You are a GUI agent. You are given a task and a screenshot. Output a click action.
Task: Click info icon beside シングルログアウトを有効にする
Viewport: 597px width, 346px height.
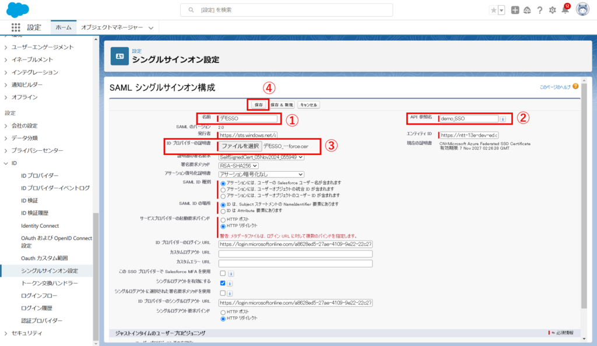230,283
